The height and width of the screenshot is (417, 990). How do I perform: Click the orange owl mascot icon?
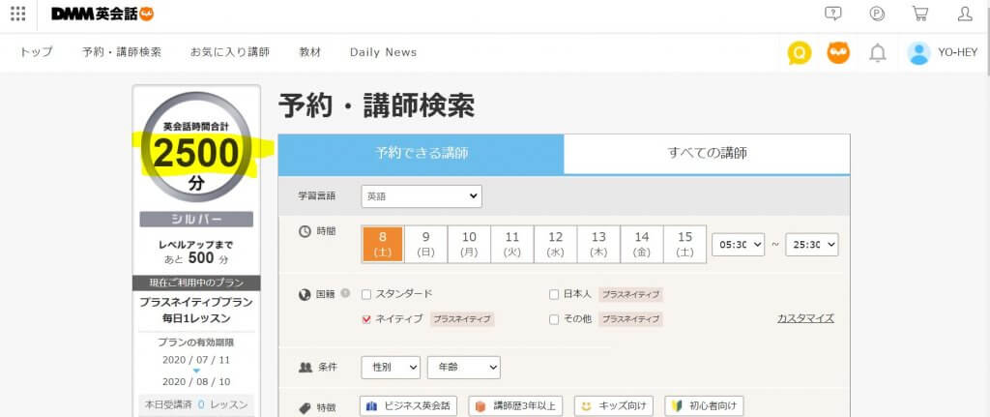tap(838, 53)
